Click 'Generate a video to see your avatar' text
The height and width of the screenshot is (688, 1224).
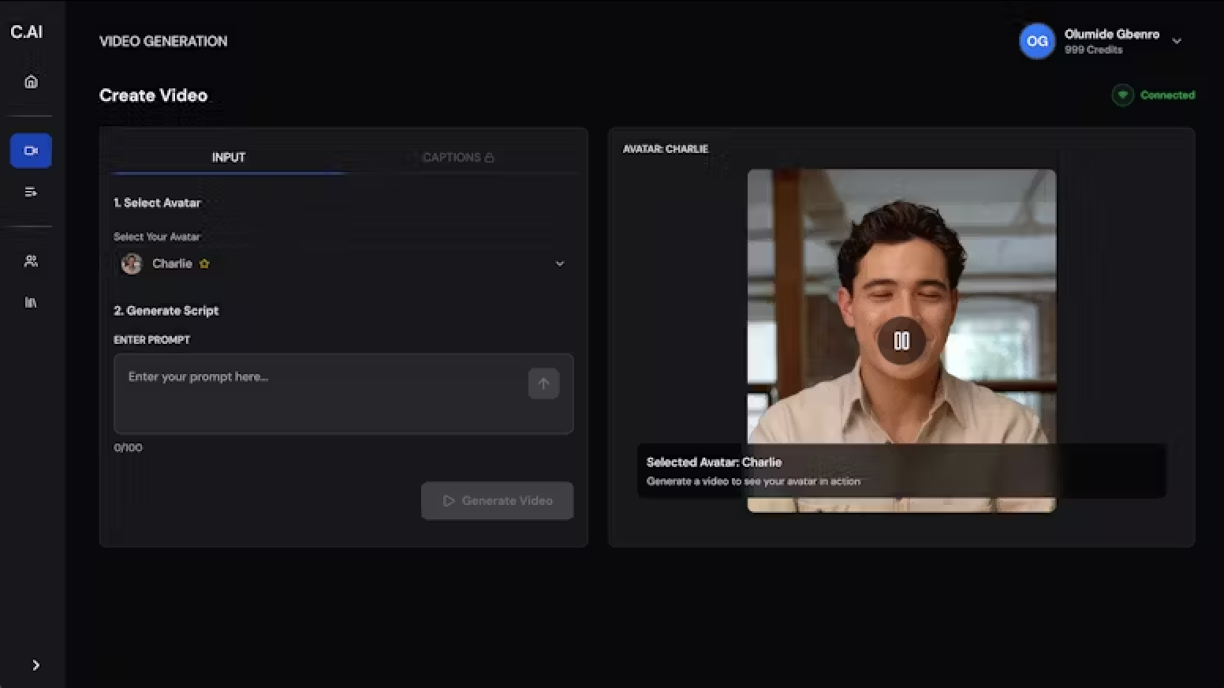(x=753, y=481)
